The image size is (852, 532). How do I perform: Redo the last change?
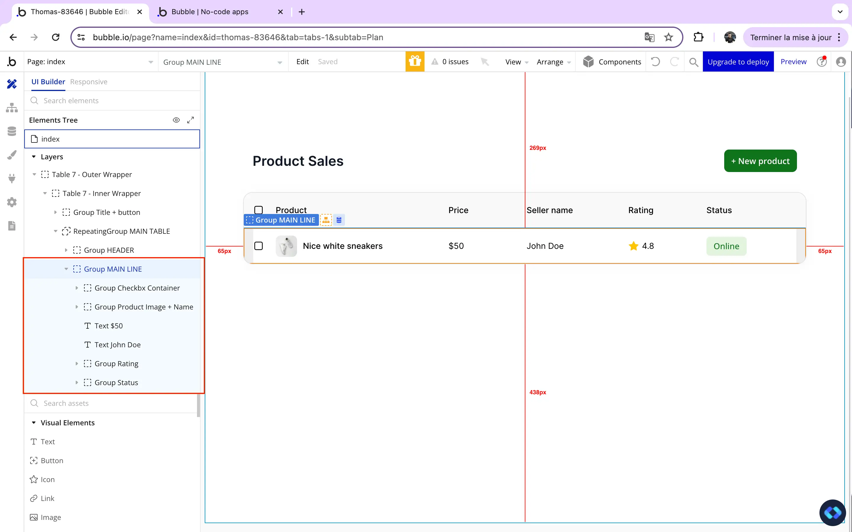tap(674, 61)
